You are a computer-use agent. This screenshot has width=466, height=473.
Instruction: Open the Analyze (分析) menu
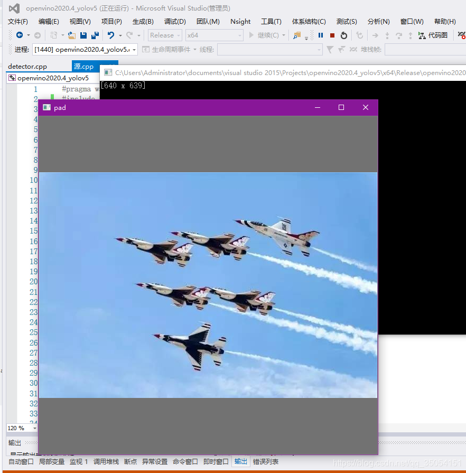378,22
